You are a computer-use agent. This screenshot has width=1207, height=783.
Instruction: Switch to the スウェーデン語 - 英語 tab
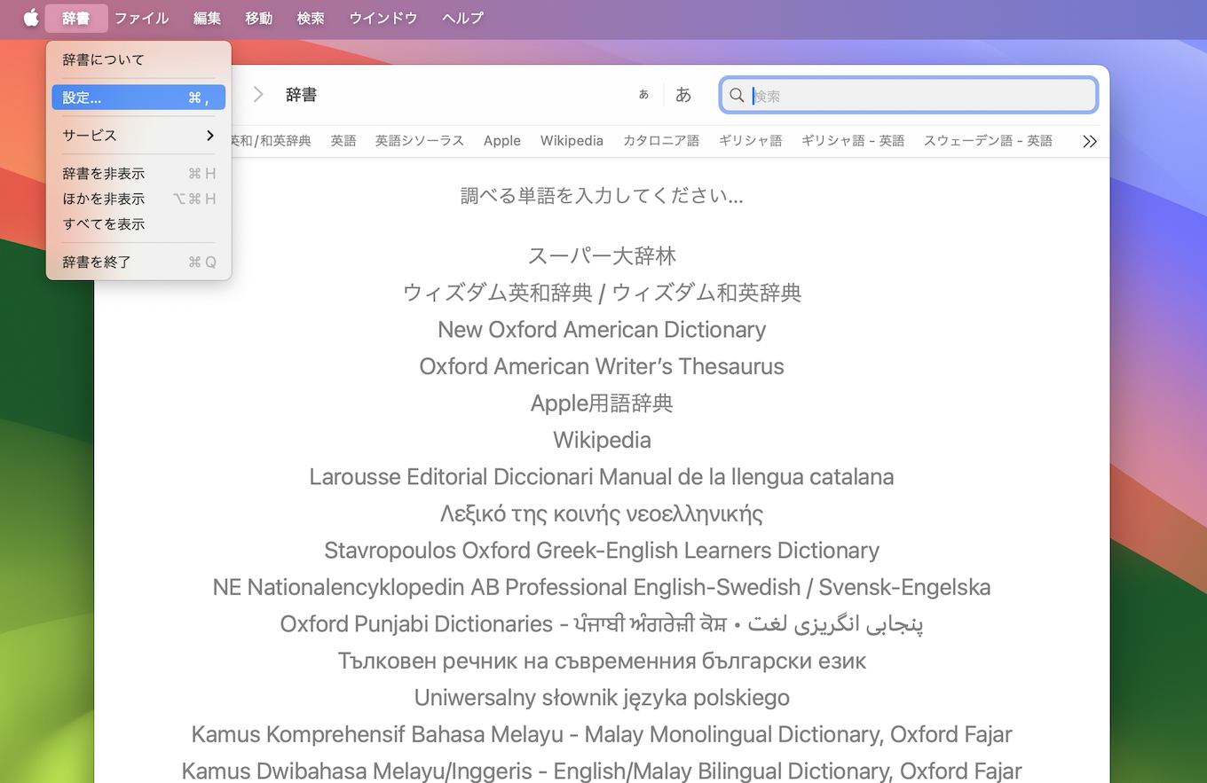pyautogui.click(x=988, y=141)
